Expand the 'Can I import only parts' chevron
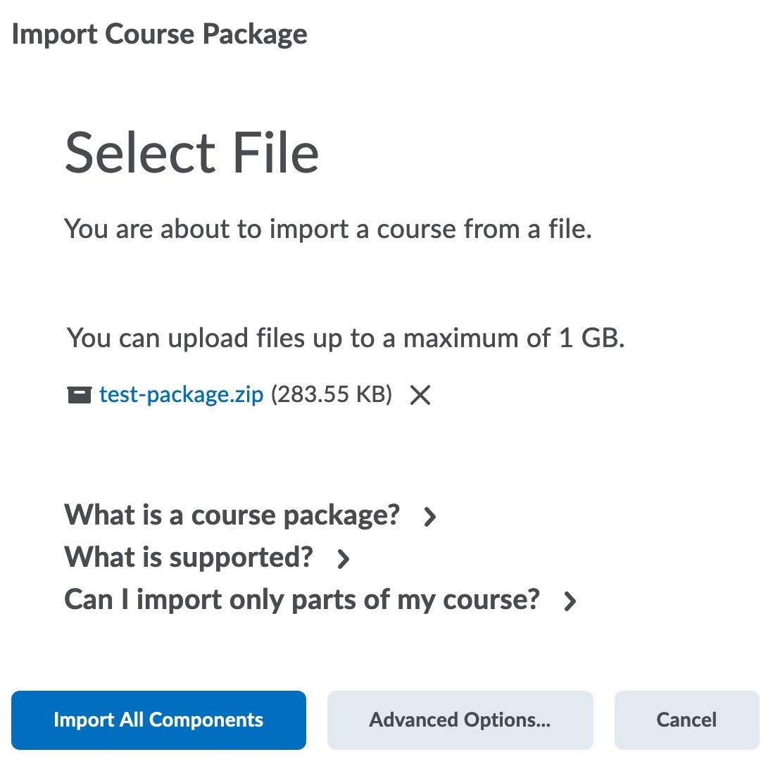Screen dimensions: 773x771 (x=570, y=601)
